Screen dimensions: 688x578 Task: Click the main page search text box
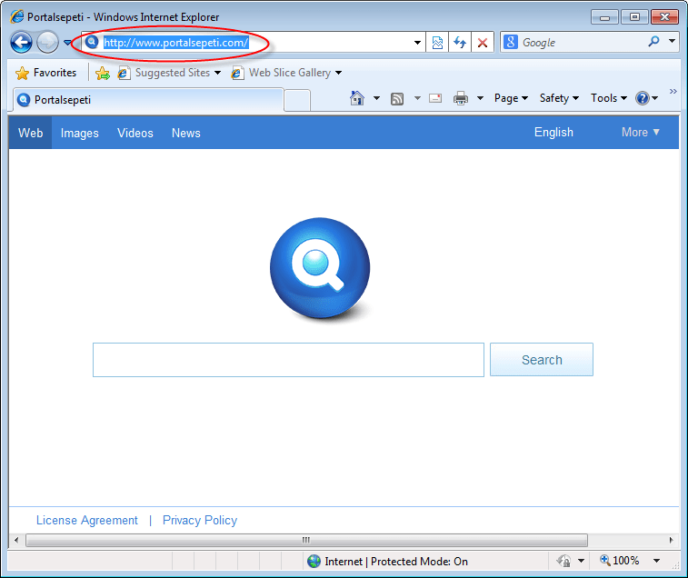click(288, 360)
